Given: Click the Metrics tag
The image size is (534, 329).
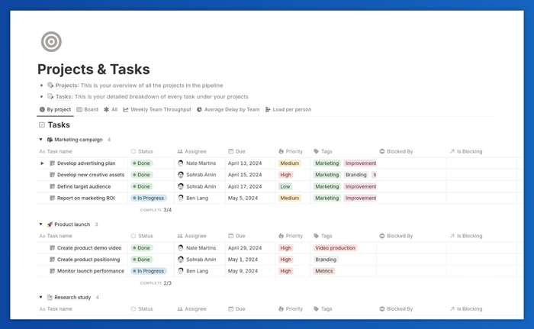Looking at the screenshot, I should 324,271.
